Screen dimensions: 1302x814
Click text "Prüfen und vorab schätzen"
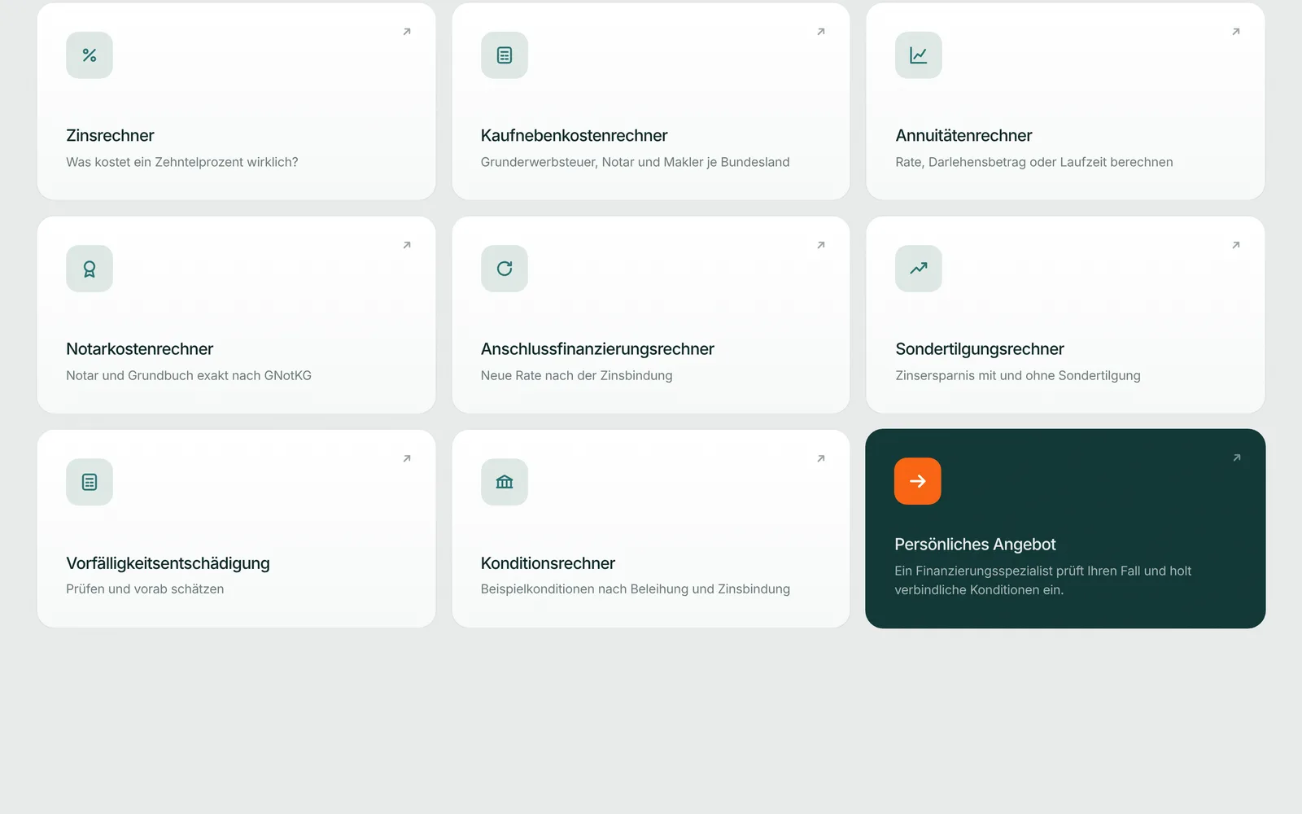point(145,589)
